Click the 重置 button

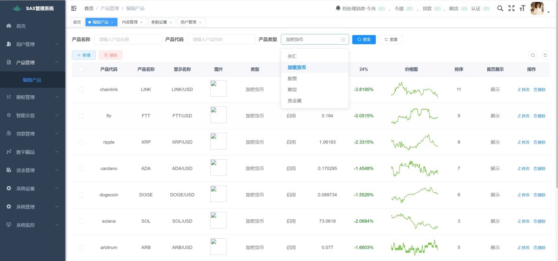[x=391, y=39]
